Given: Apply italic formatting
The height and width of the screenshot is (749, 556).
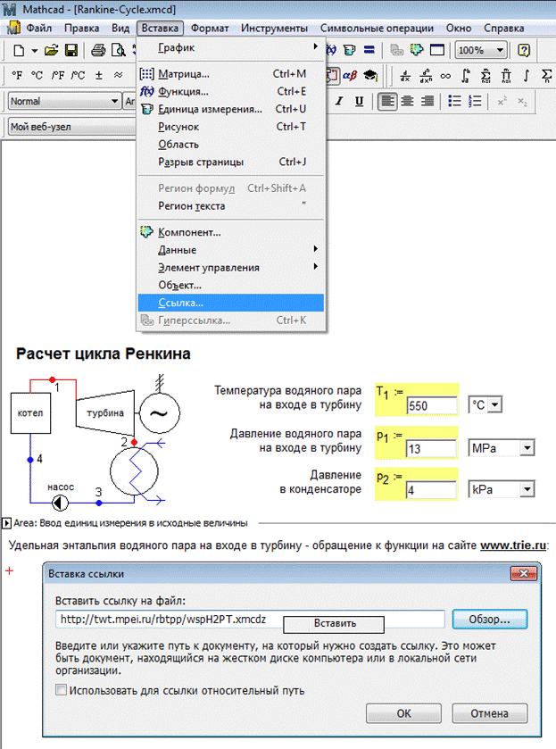Looking at the screenshot, I should pos(339,101).
